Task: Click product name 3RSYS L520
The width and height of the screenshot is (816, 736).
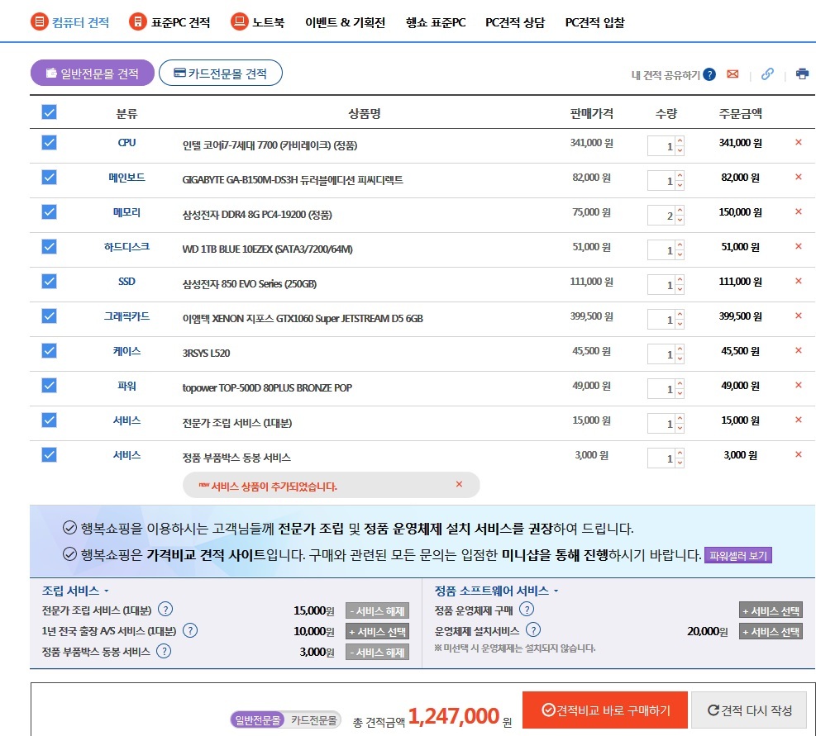Action: tap(206, 354)
